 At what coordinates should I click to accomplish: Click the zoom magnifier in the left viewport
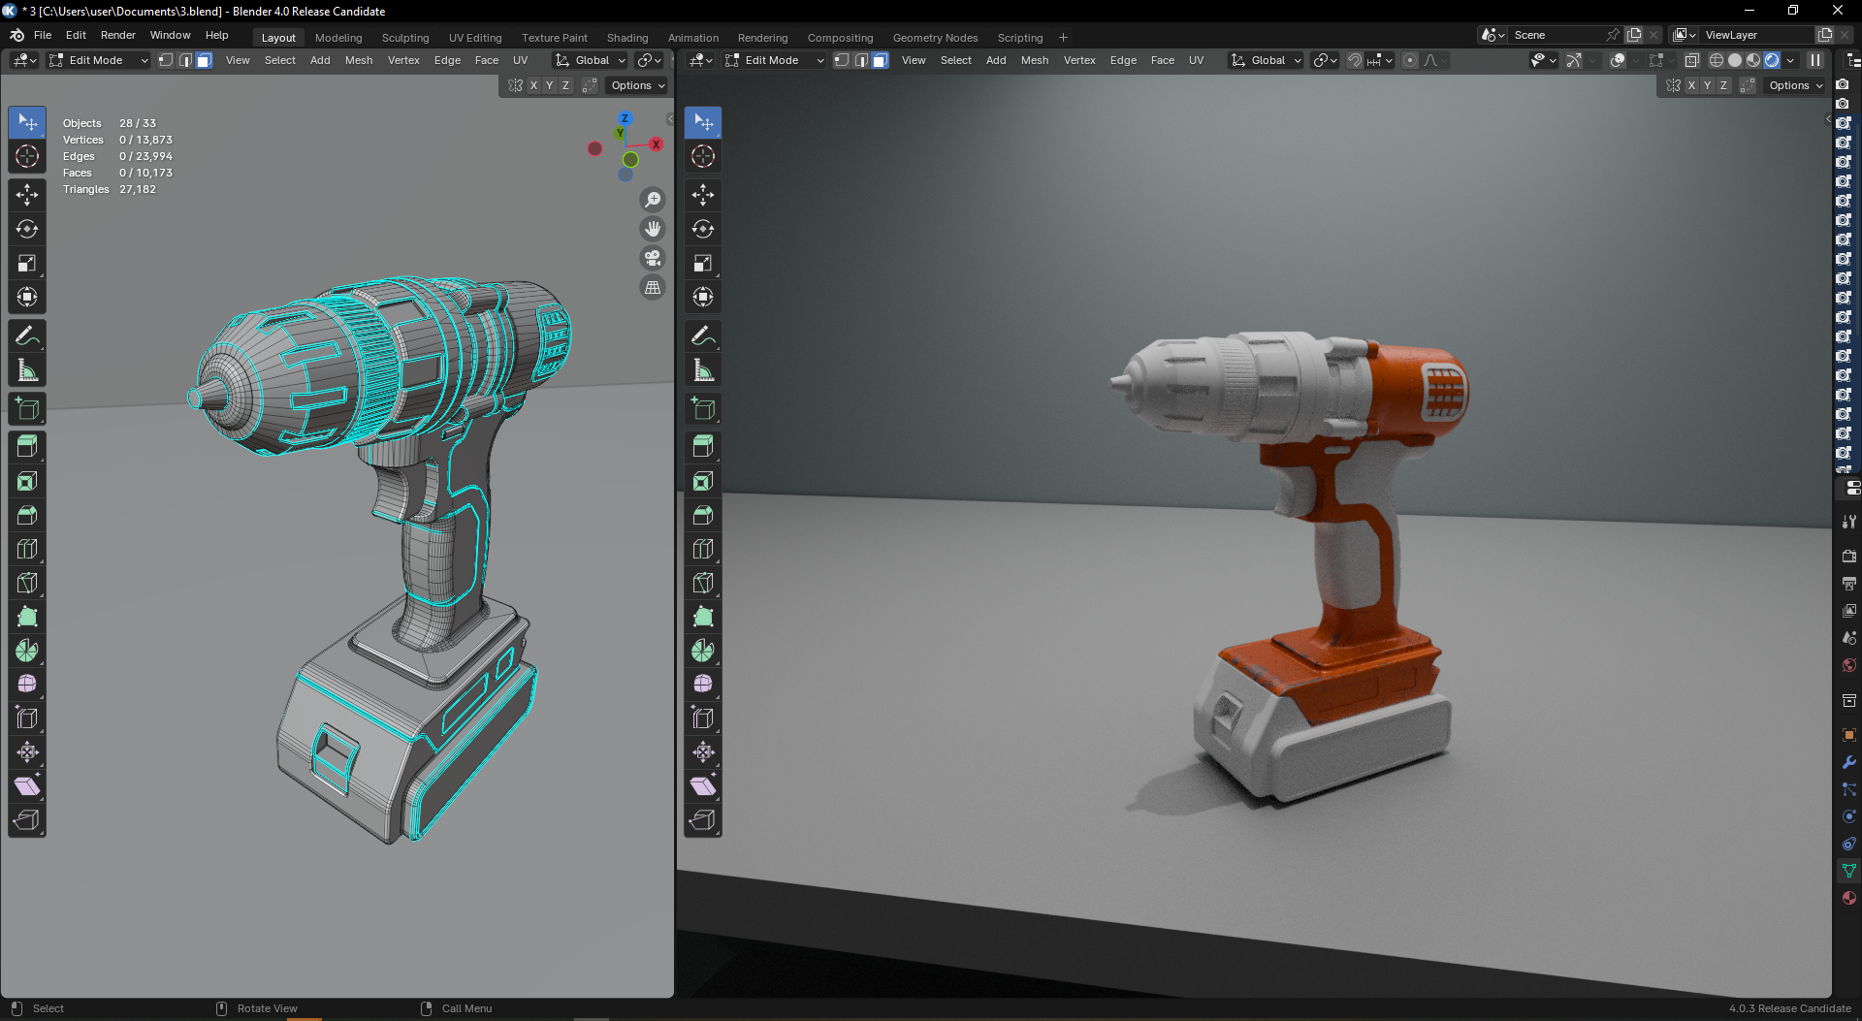pos(654,200)
